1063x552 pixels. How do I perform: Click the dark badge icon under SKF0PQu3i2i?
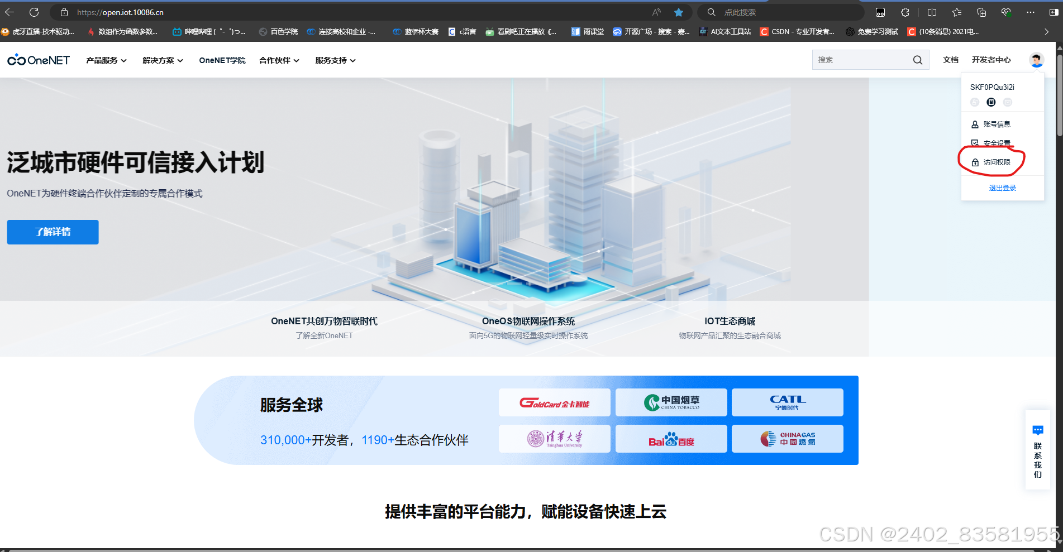point(991,102)
